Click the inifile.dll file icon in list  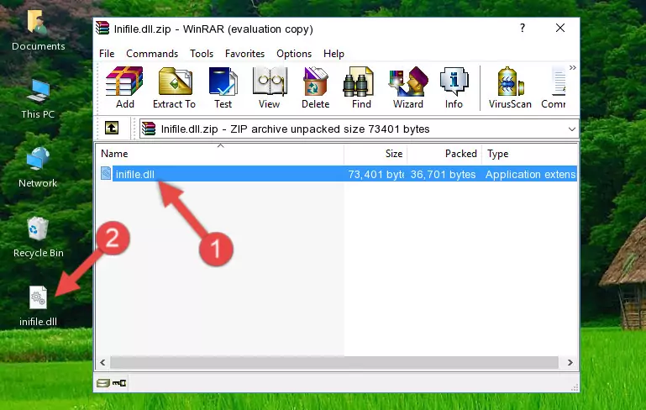point(106,173)
